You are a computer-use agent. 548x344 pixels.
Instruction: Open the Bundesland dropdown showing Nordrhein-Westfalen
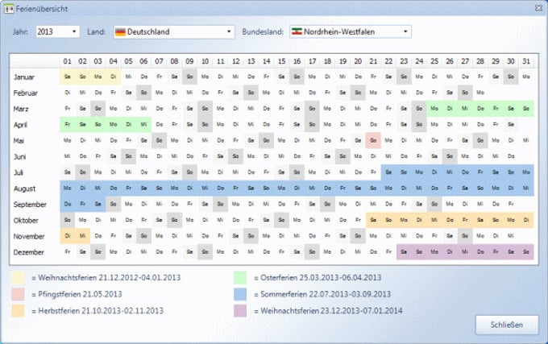click(351, 31)
